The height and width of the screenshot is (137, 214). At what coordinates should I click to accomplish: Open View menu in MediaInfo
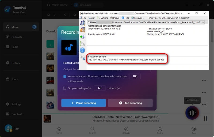pyautogui.click(x=92, y=18)
